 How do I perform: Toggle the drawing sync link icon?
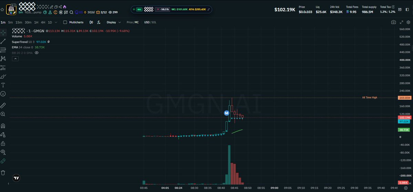pyautogui.click(x=3, y=161)
